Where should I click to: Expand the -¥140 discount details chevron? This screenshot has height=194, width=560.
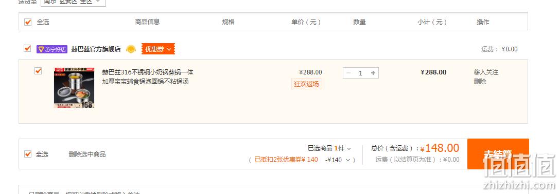pos(348,160)
